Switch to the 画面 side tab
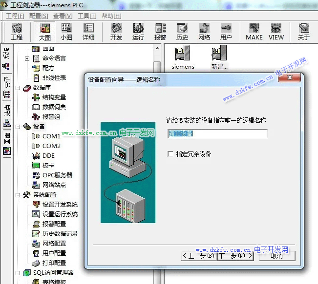This screenshot has width=318, height=284. pyautogui.click(x=7, y=144)
